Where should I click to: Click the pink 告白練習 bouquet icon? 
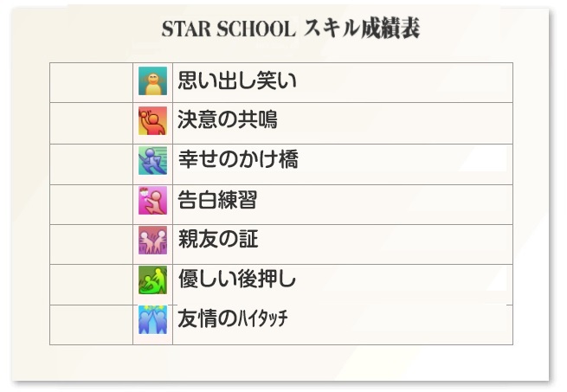[152, 201]
